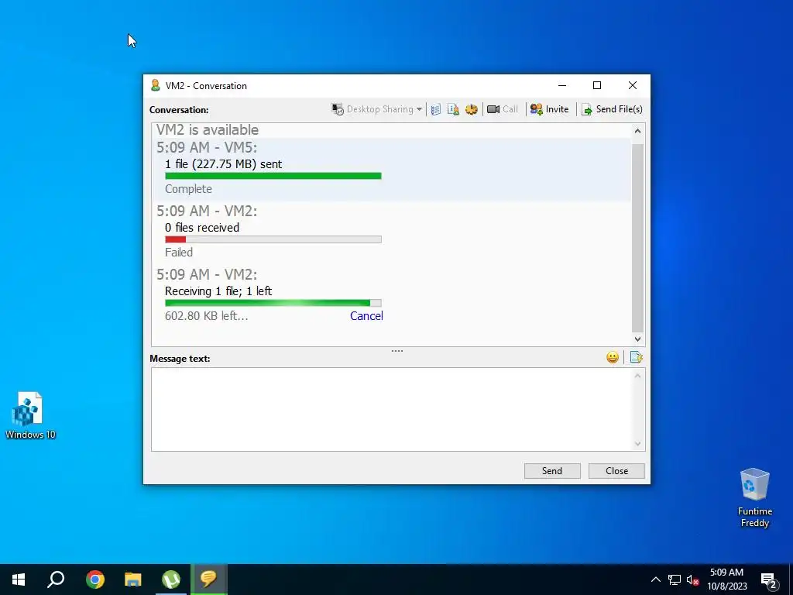This screenshot has height=595, width=793.
Task: Click the 'VM2 is available' status line
Action: (208, 130)
